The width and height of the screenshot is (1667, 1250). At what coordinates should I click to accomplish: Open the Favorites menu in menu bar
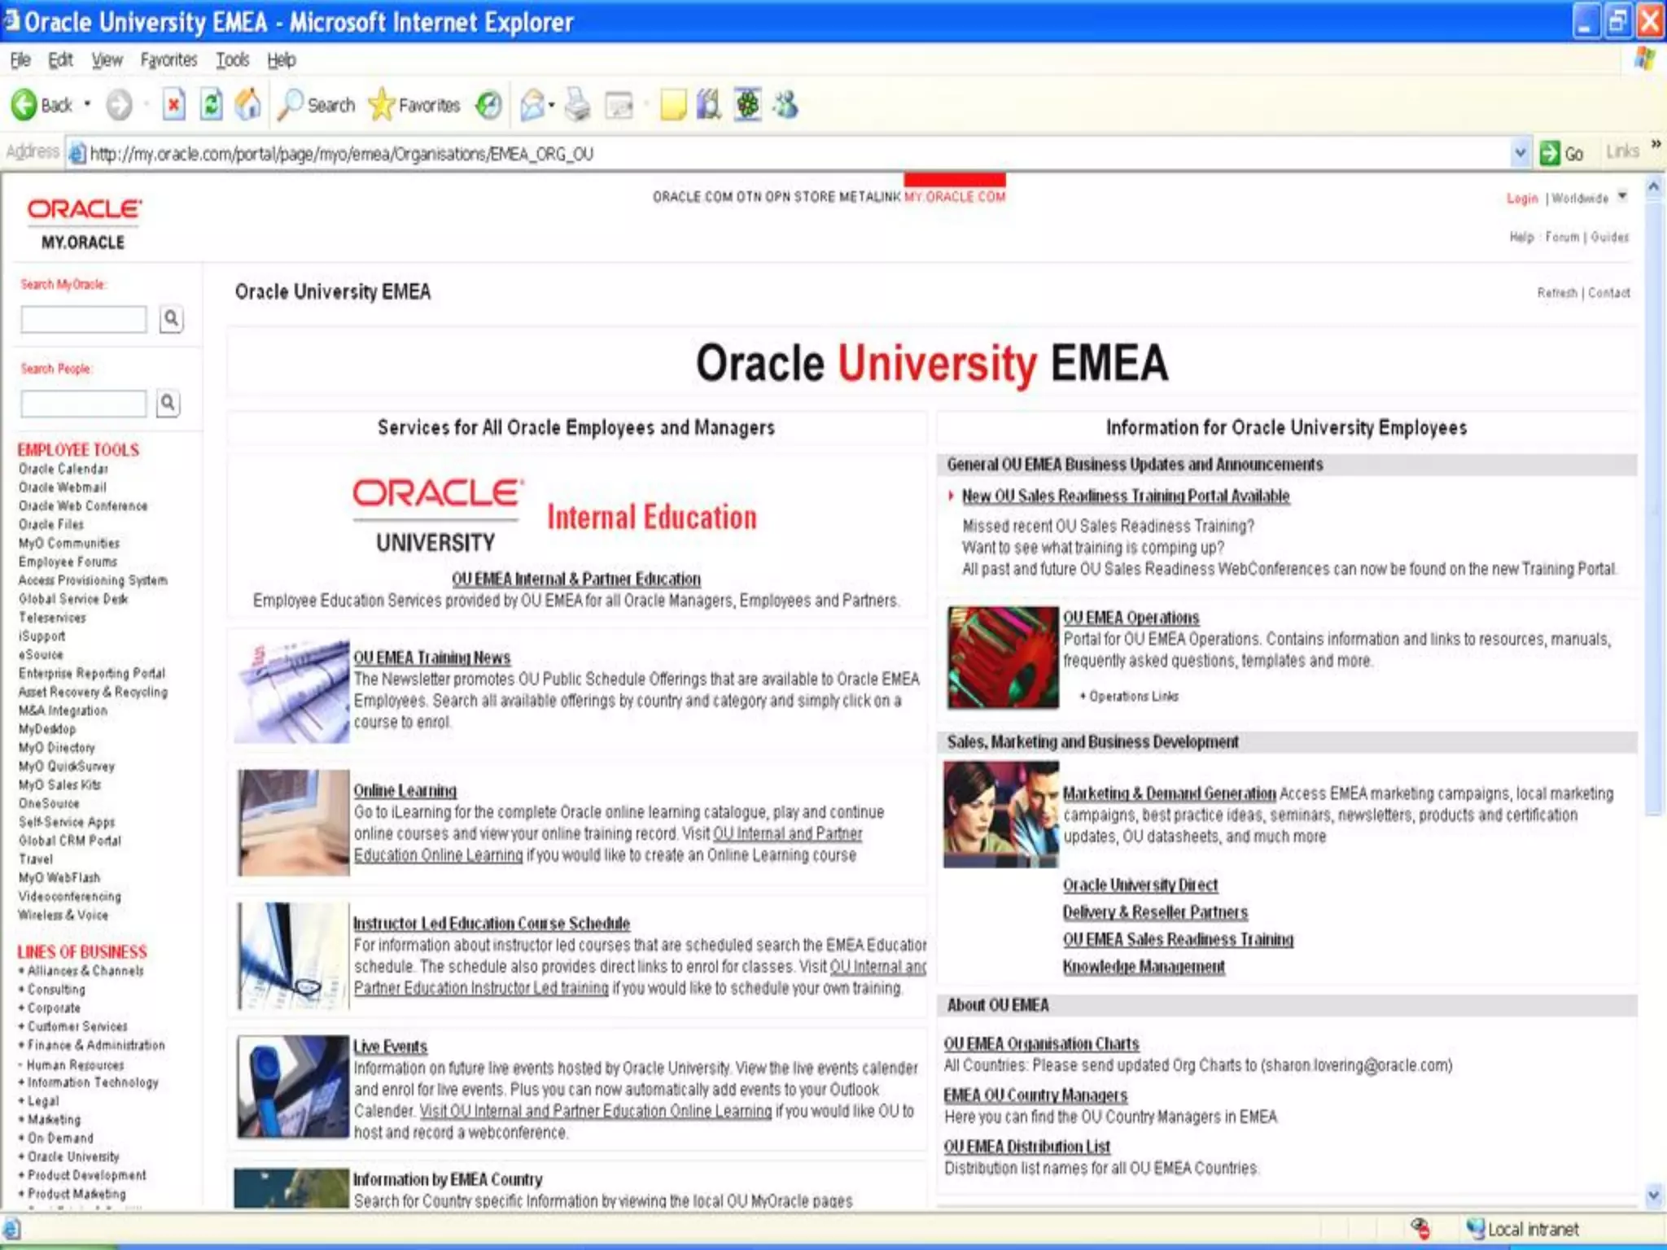click(x=168, y=60)
